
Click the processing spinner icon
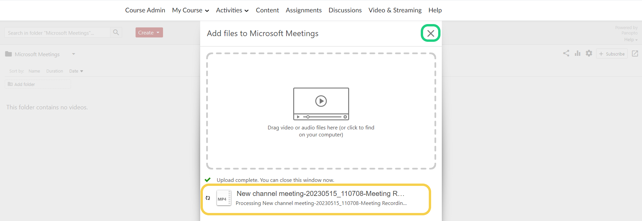point(208,198)
